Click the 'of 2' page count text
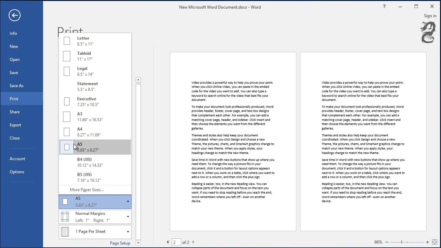This screenshot has height=248, width=441. click(x=186, y=242)
